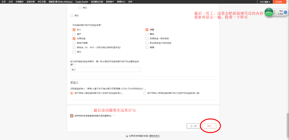Open the 证券交易 menu
The width and height of the screenshot is (289, 140).
pos(31,2)
